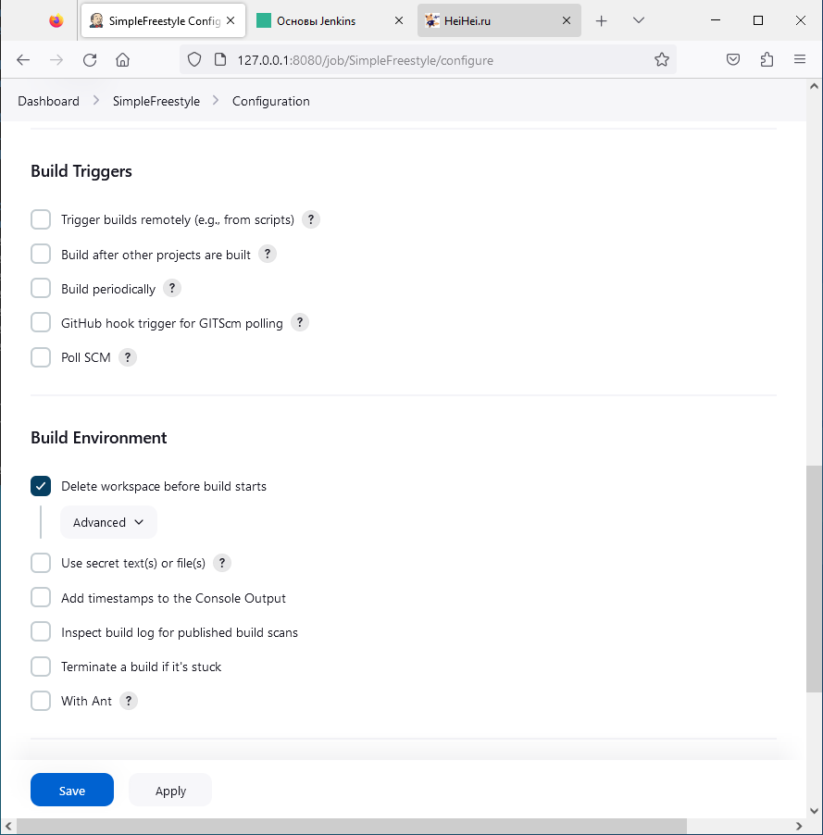The image size is (823, 835).
Task: Enable Build periodically checkbox
Action: tap(41, 288)
